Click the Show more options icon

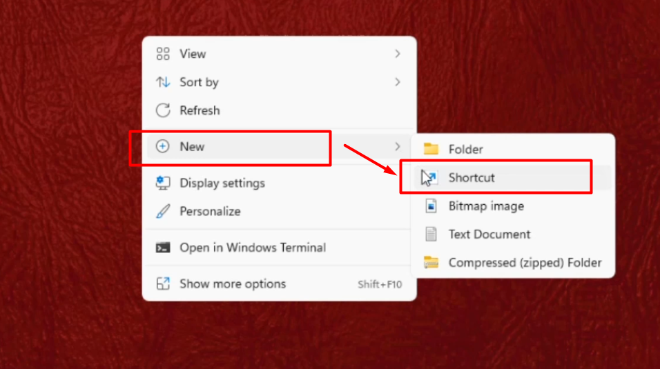163,284
